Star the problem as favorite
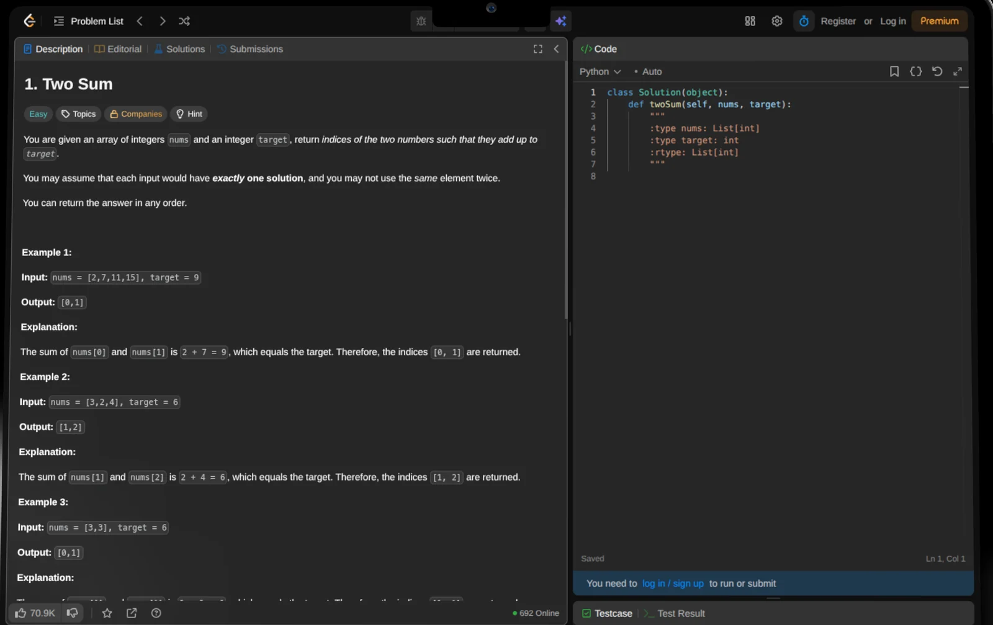 pyautogui.click(x=107, y=613)
